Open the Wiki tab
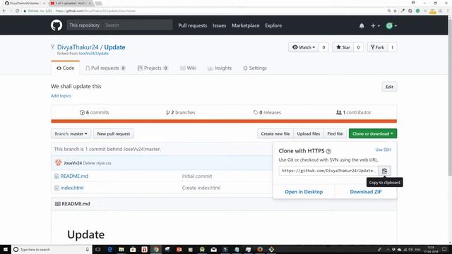This screenshot has height=254, width=452. 189,68
